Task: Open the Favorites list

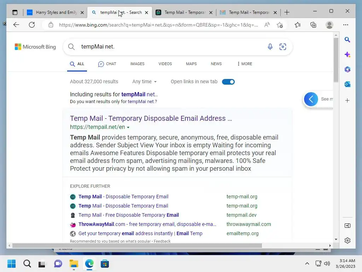Action: tap(298, 25)
